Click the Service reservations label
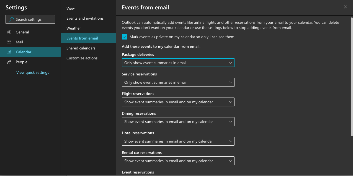Viewport: 353px width, 176px height. click(x=139, y=74)
